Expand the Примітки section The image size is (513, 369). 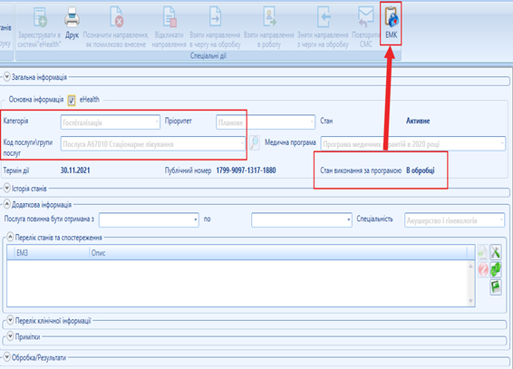pos(10,336)
